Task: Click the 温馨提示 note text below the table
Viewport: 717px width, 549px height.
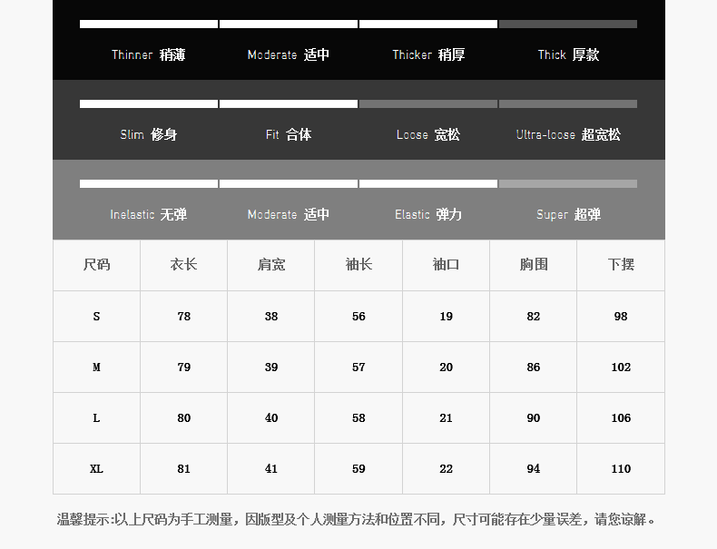Action: (358, 520)
